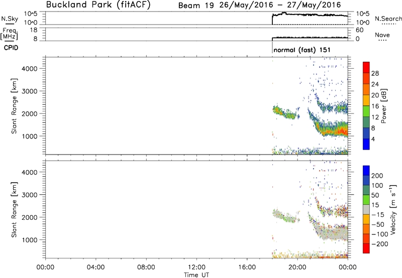Pick the grey segment of the Velocity colorbar

tap(366, 209)
